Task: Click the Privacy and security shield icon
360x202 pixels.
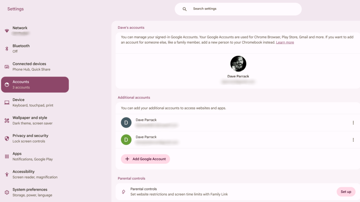Action: tap(7, 139)
